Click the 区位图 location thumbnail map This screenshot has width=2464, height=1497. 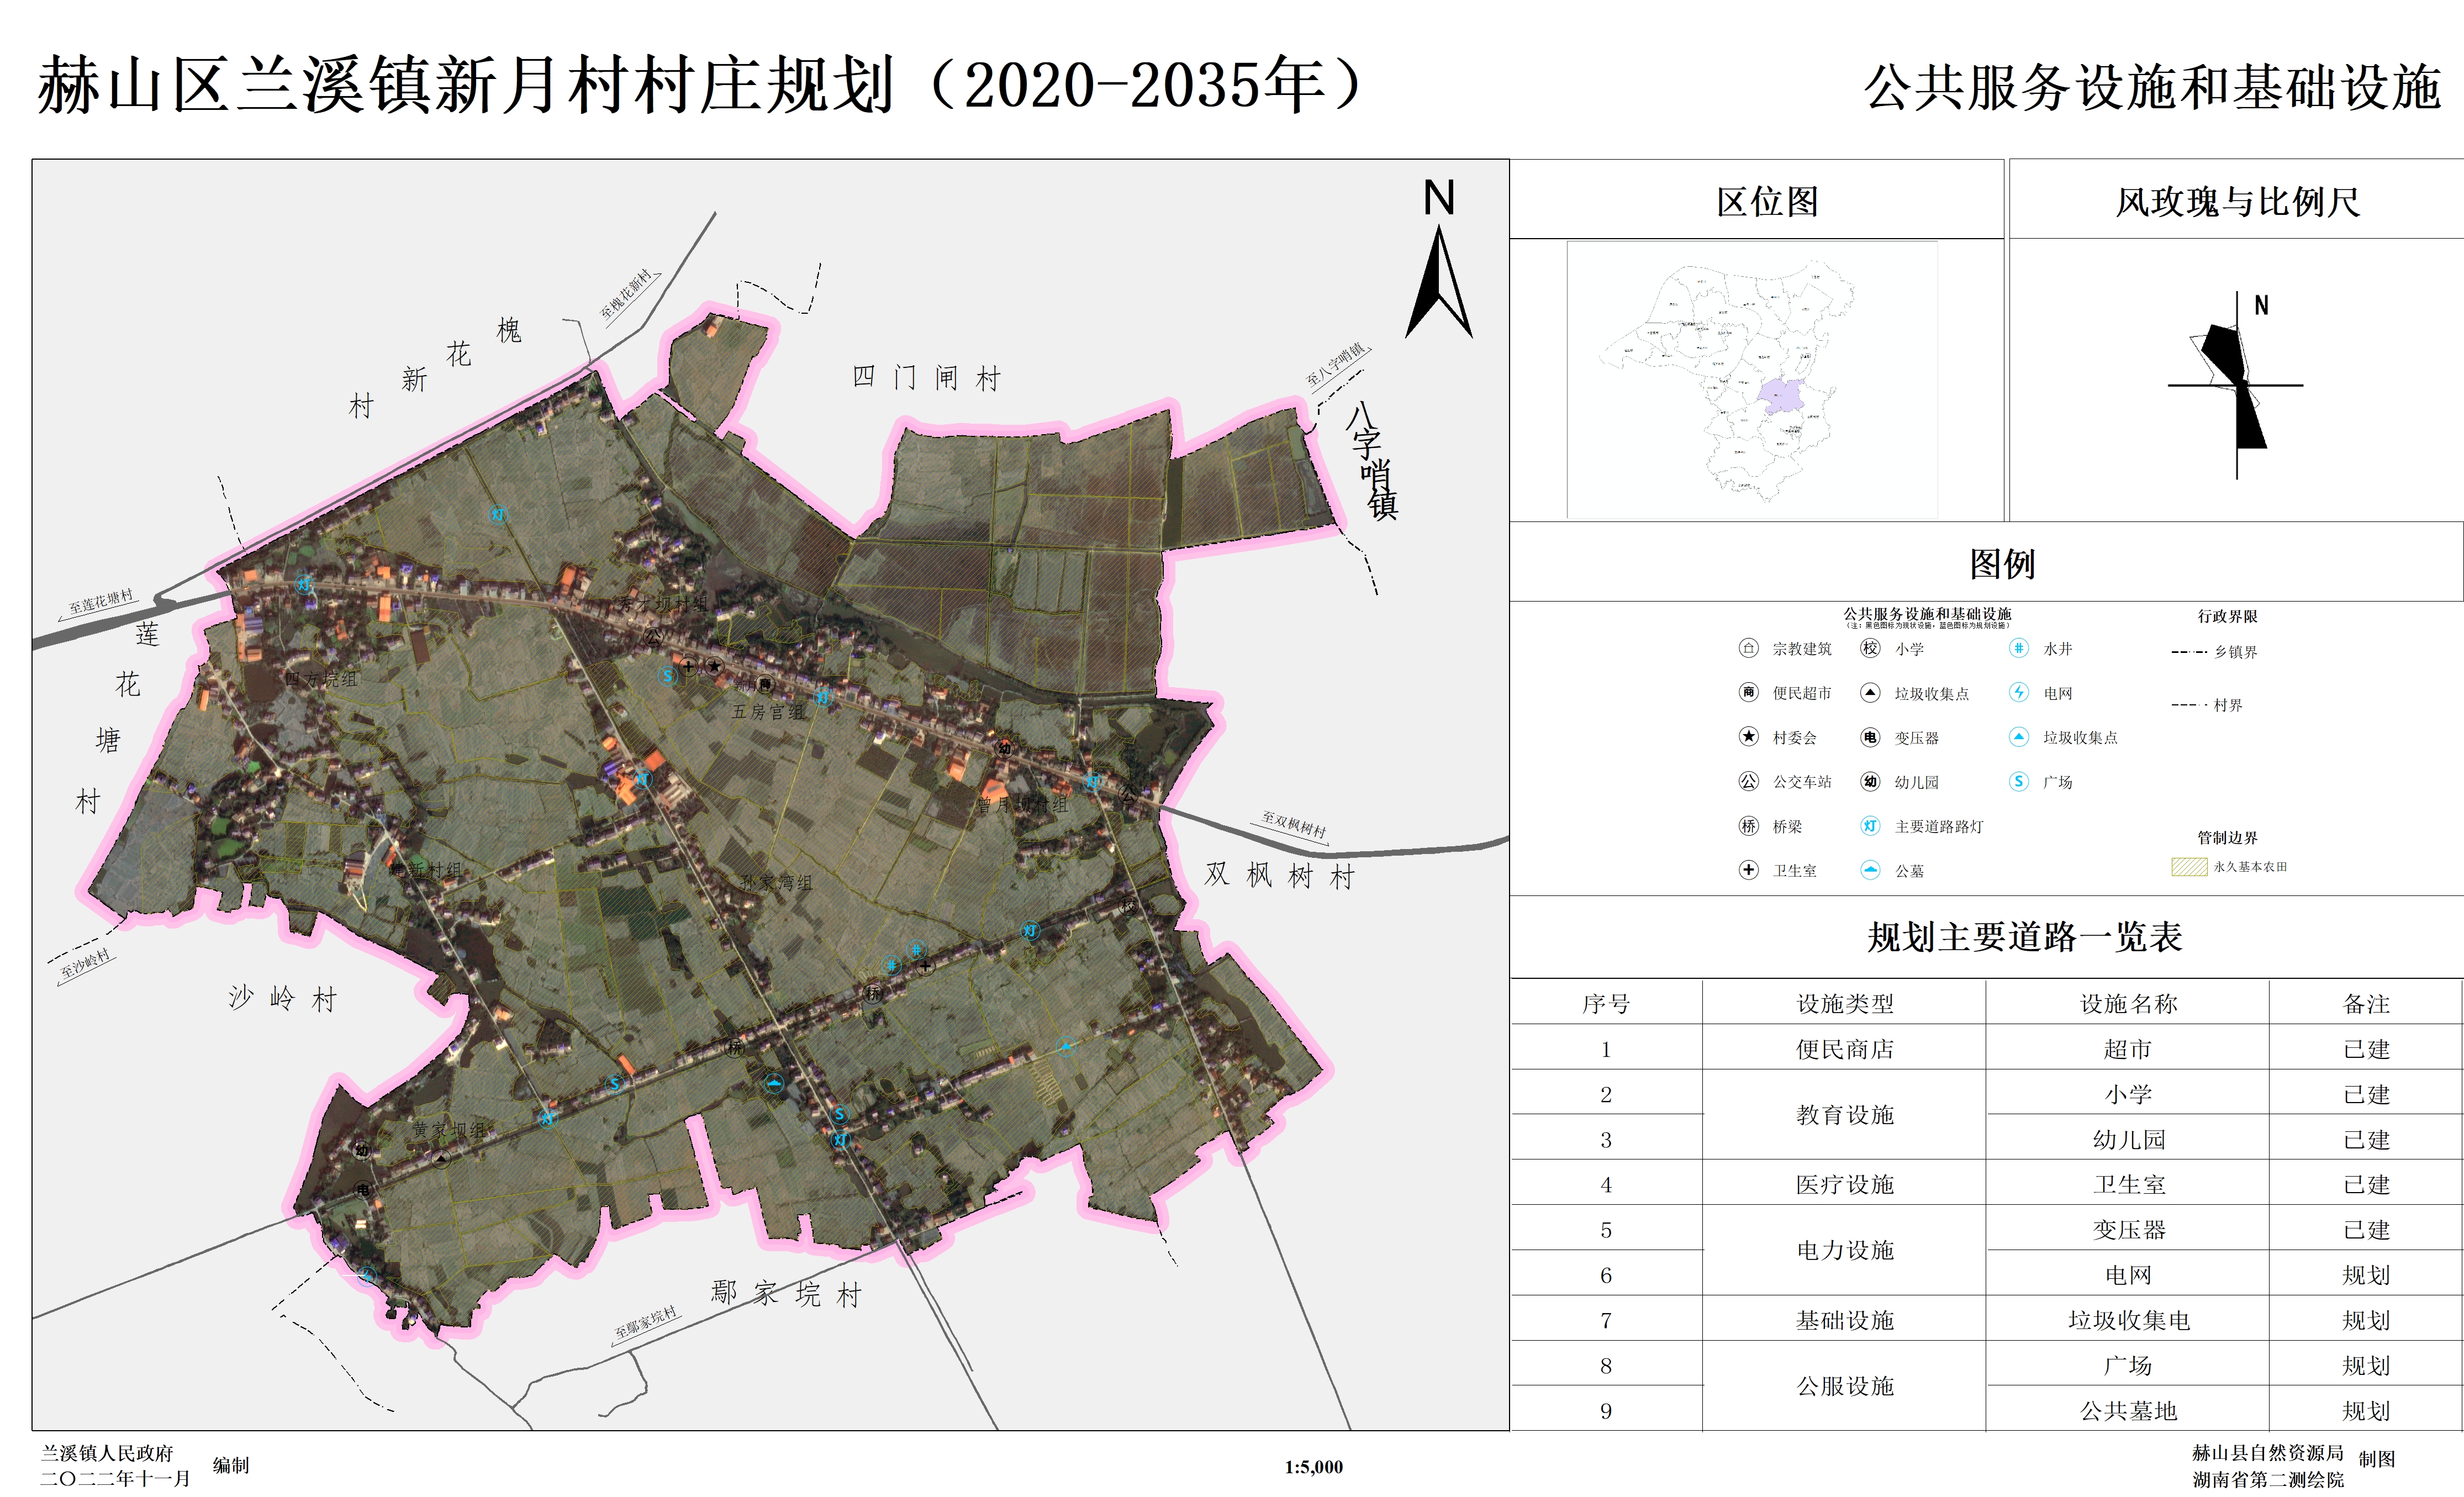[1752, 380]
